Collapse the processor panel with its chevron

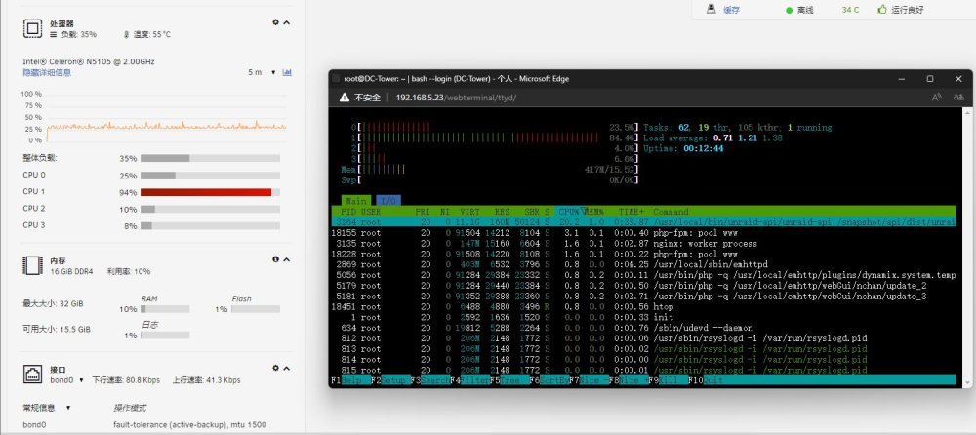click(286, 22)
